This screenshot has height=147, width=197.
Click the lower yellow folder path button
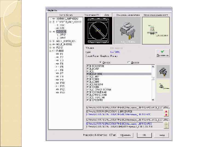[x=166, y=127]
